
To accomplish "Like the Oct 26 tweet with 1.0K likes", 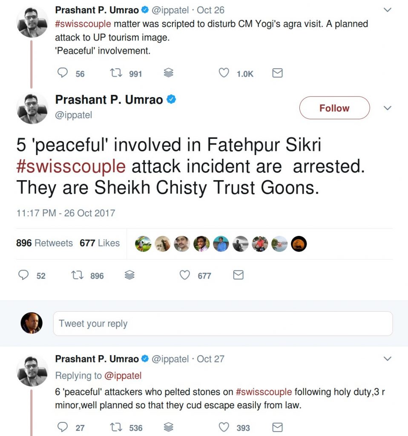I will click(x=224, y=73).
